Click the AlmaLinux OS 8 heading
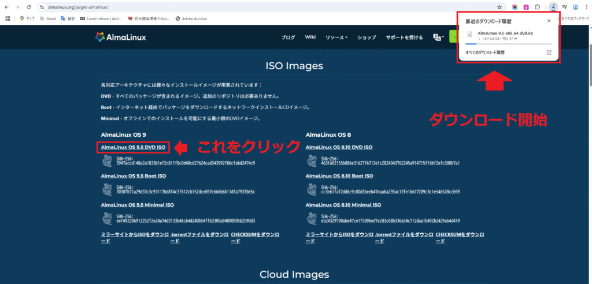The height and width of the screenshot is (284, 592). pos(329,134)
